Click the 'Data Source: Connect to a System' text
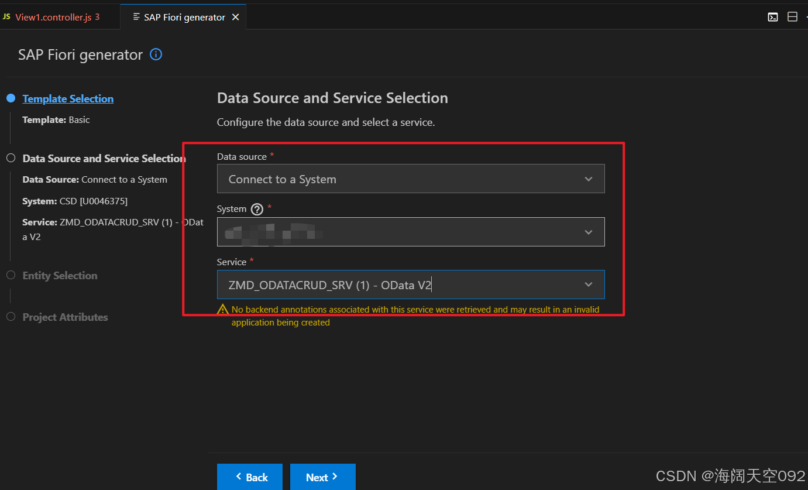Screen dimensions: 808x490 (95, 179)
